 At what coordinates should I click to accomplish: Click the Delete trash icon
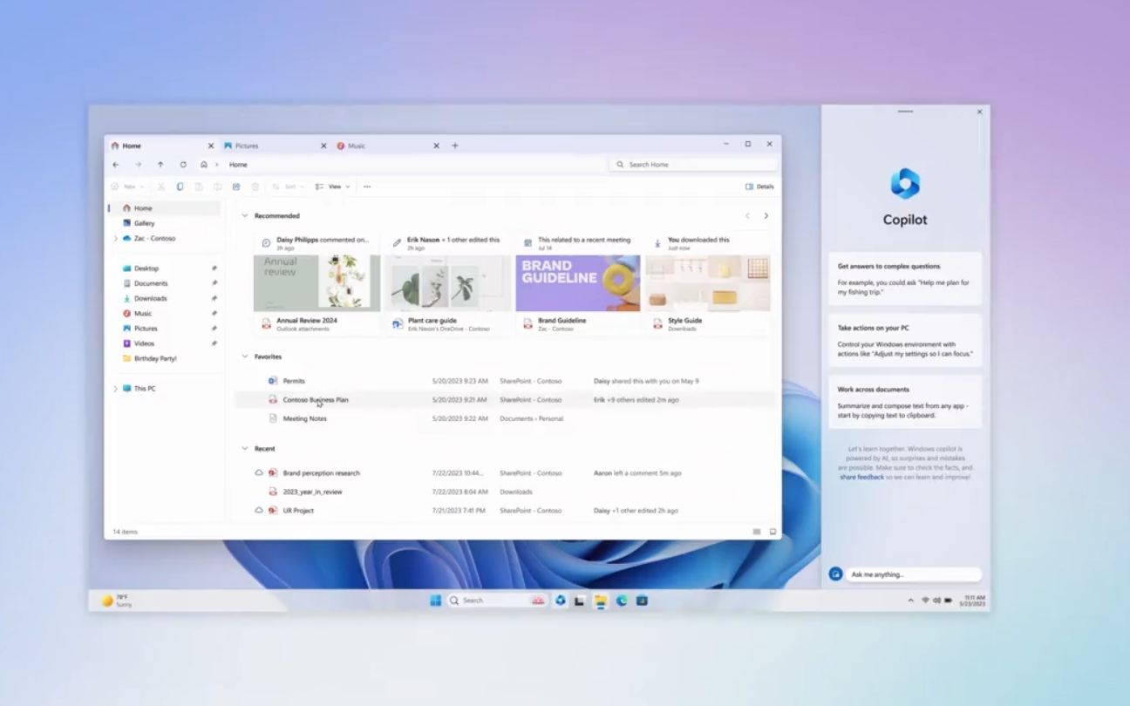pos(255,187)
